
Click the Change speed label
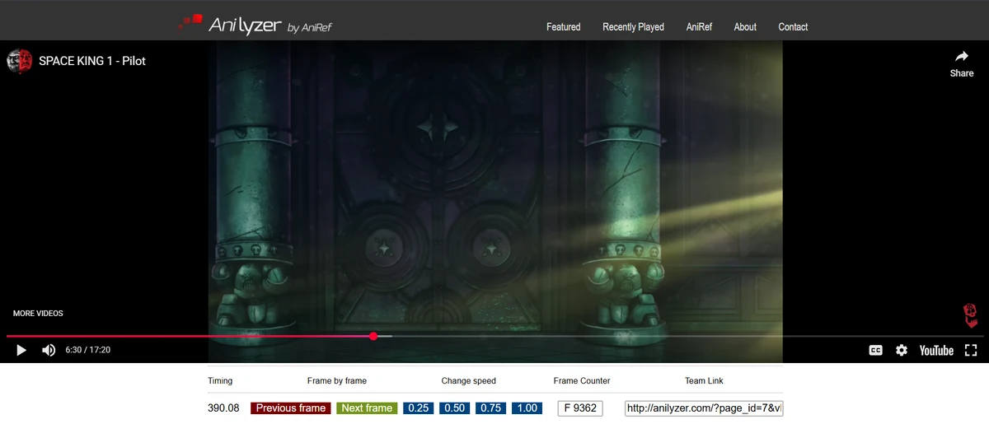pos(469,381)
